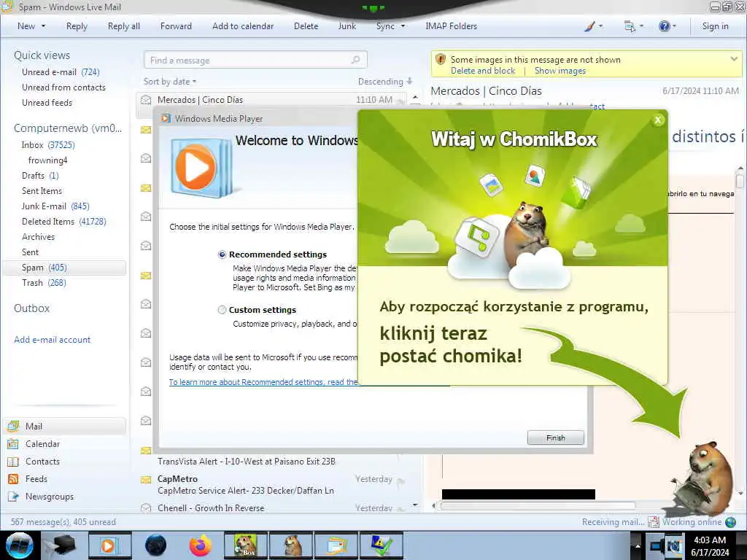Screen dimensions: 747x560
Task: Click the Working online globe status icon
Action: (x=730, y=522)
